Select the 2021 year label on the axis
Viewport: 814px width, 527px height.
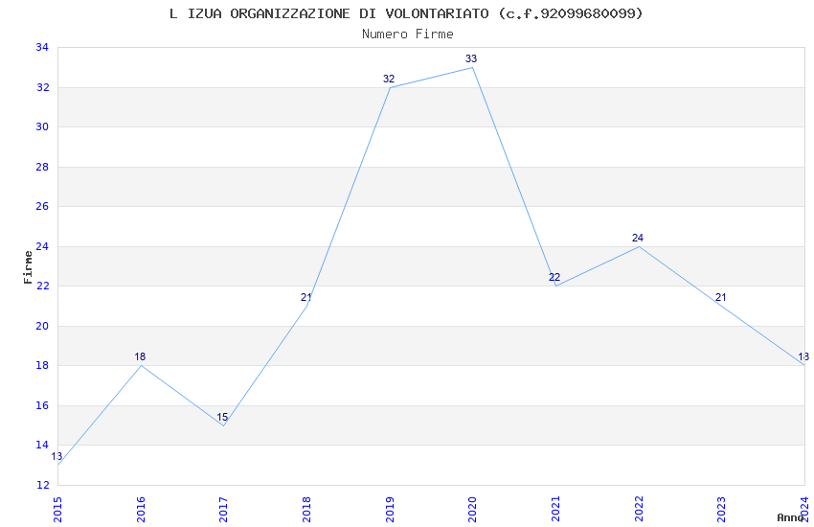pyautogui.click(x=556, y=510)
